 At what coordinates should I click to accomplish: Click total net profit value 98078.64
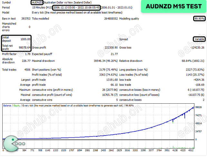coord(24,48)
